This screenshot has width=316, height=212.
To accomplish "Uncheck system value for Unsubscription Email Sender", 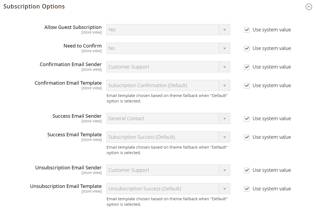I will [x=247, y=170].
